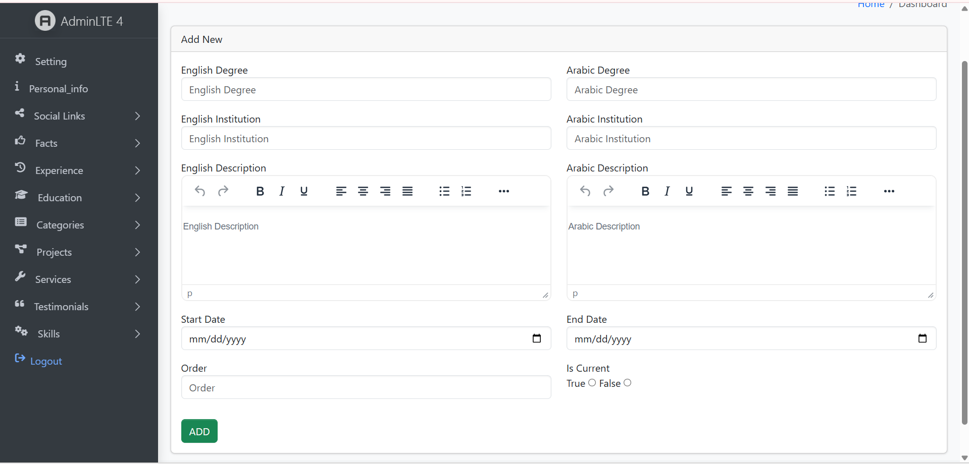The width and height of the screenshot is (969, 464).
Task: Expand the Testimonials submenu chevron
Action: point(138,307)
